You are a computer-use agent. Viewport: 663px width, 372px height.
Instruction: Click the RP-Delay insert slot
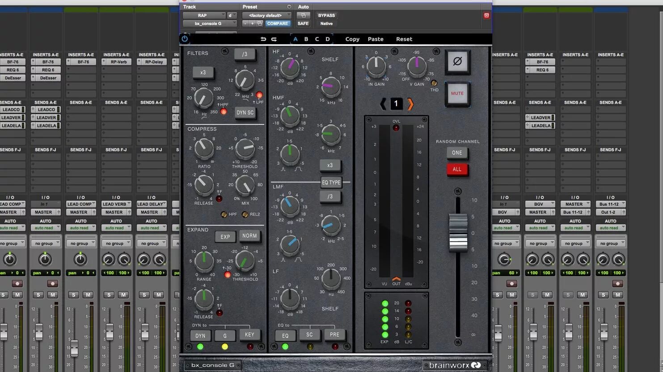(152, 62)
